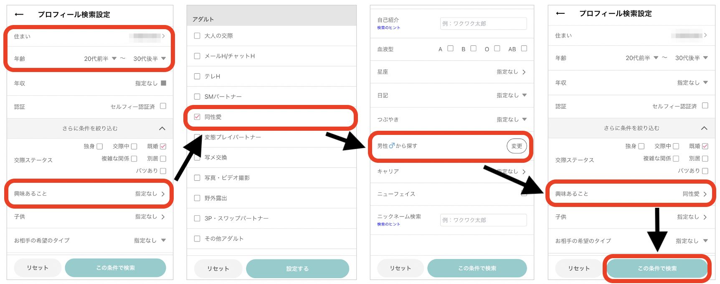The width and height of the screenshot is (720, 284).
Task: Click the gray square icon beside 年収
Action: (163, 83)
